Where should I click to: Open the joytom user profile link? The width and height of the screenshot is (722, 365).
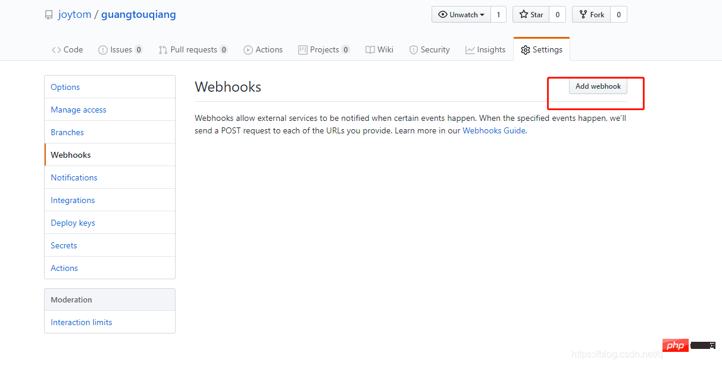pyautogui.click(x=74, y=15)
